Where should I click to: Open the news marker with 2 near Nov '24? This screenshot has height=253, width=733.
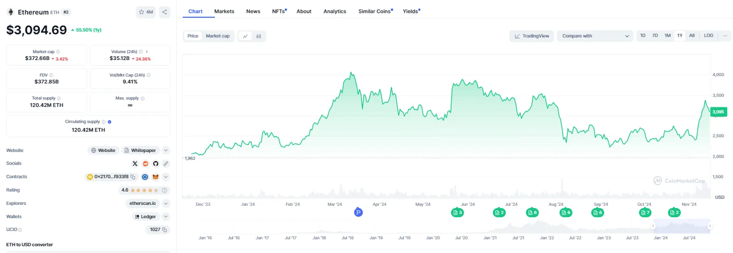[674, 213]
